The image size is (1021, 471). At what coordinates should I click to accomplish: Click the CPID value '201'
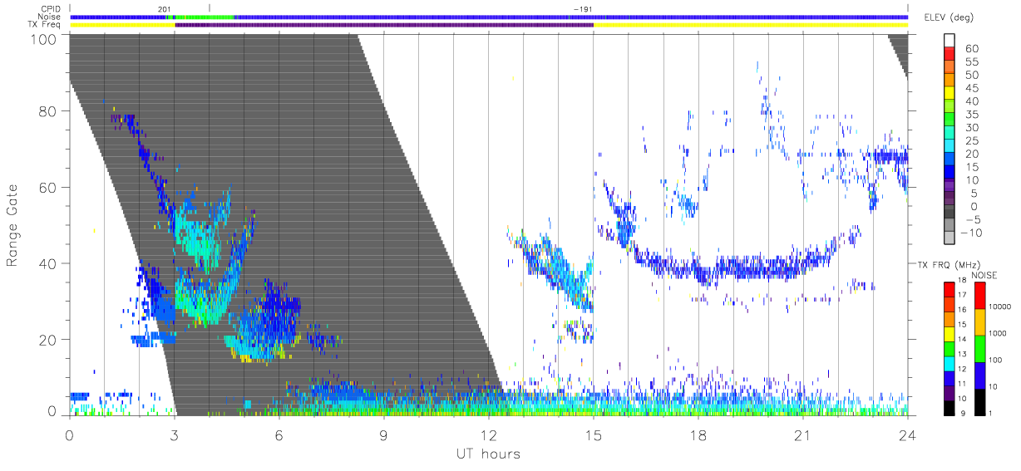(x=164, y=8)
